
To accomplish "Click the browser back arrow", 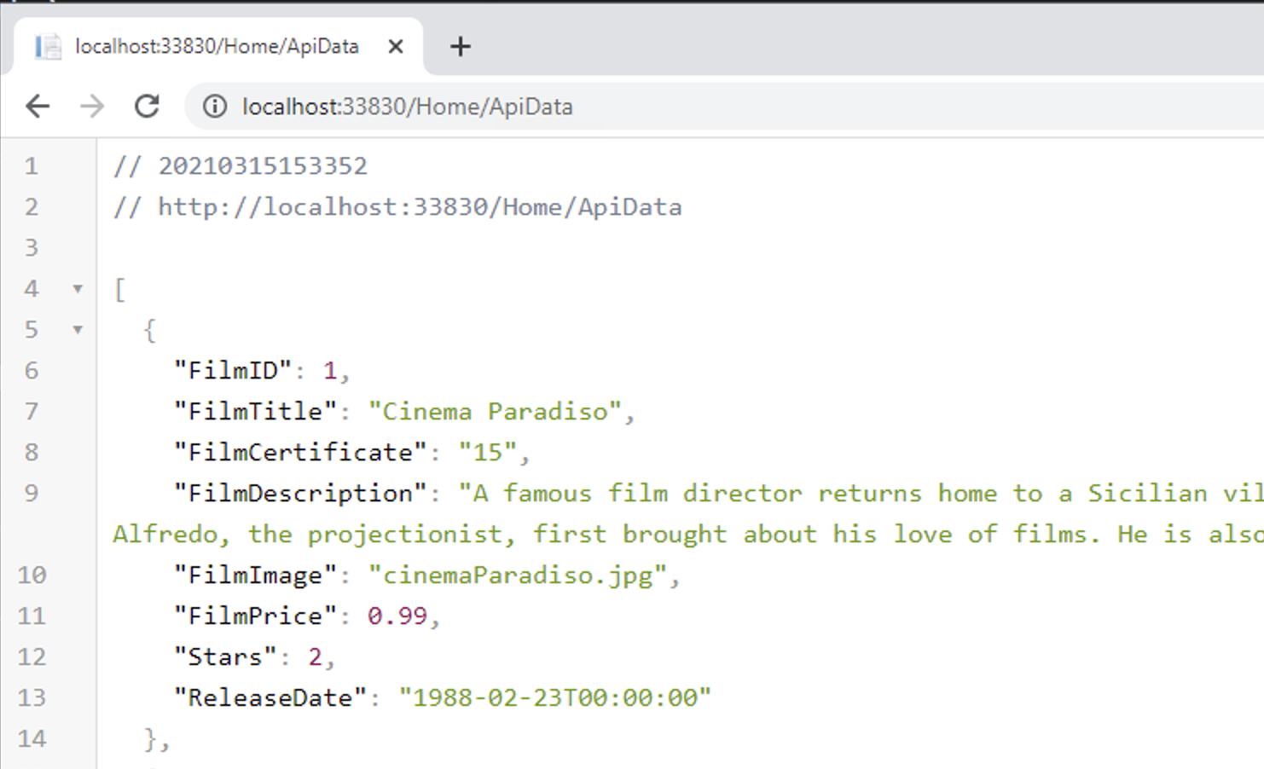I will tap(38, 106).
